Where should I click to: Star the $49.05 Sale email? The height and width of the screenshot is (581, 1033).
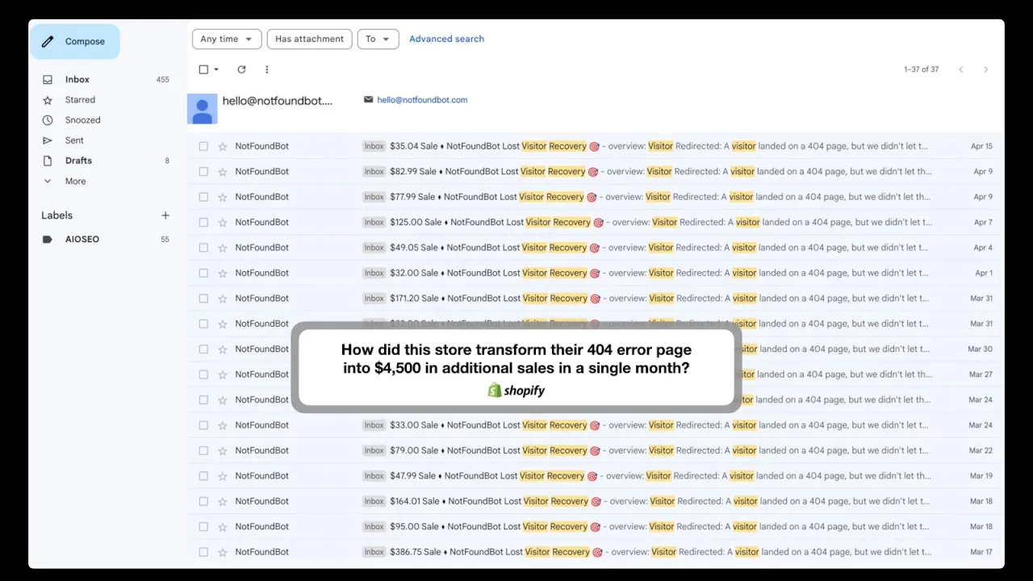pyautogui.click(x=223, y=248)
